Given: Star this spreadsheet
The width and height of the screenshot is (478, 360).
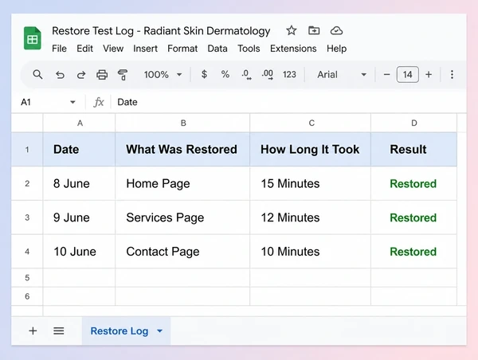Looking at the screenshot, I should coord(291,30).
